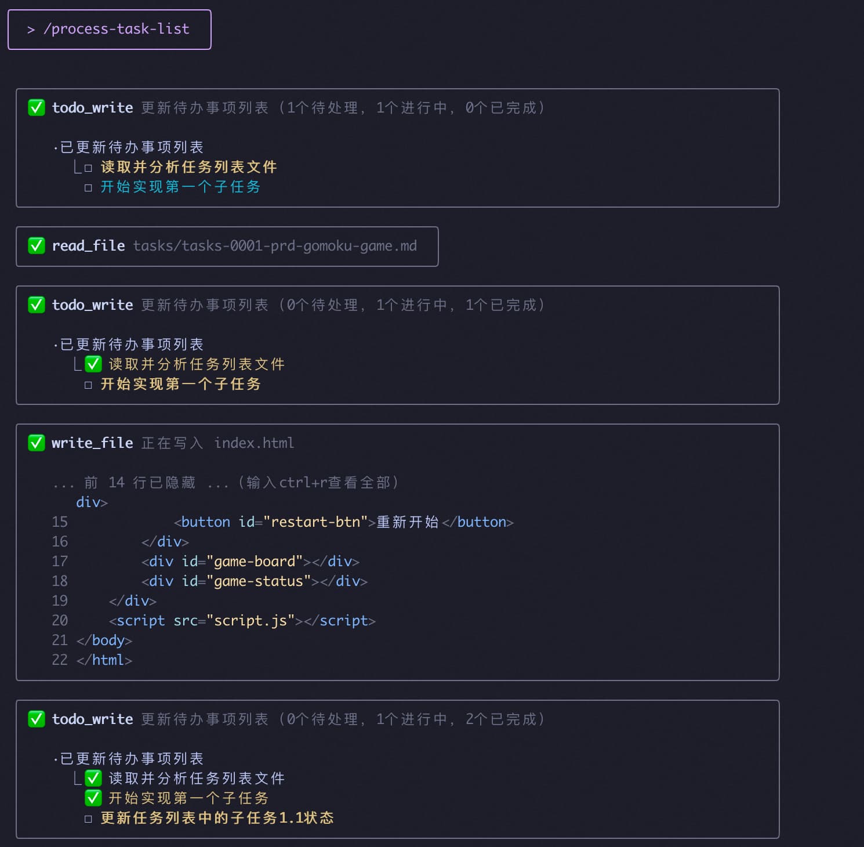Open the index.html file name
The width and height of the screenshot is (864, 847).
tap(254, 443)
